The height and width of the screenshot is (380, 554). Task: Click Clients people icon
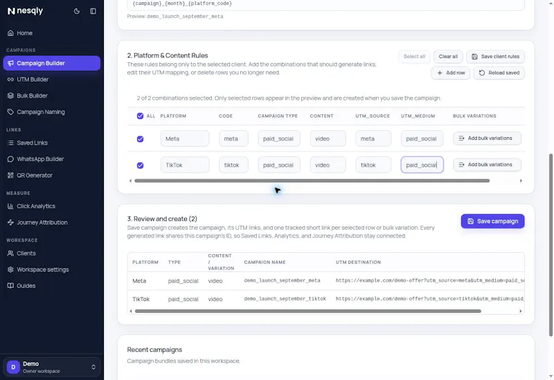pos(10,253)
